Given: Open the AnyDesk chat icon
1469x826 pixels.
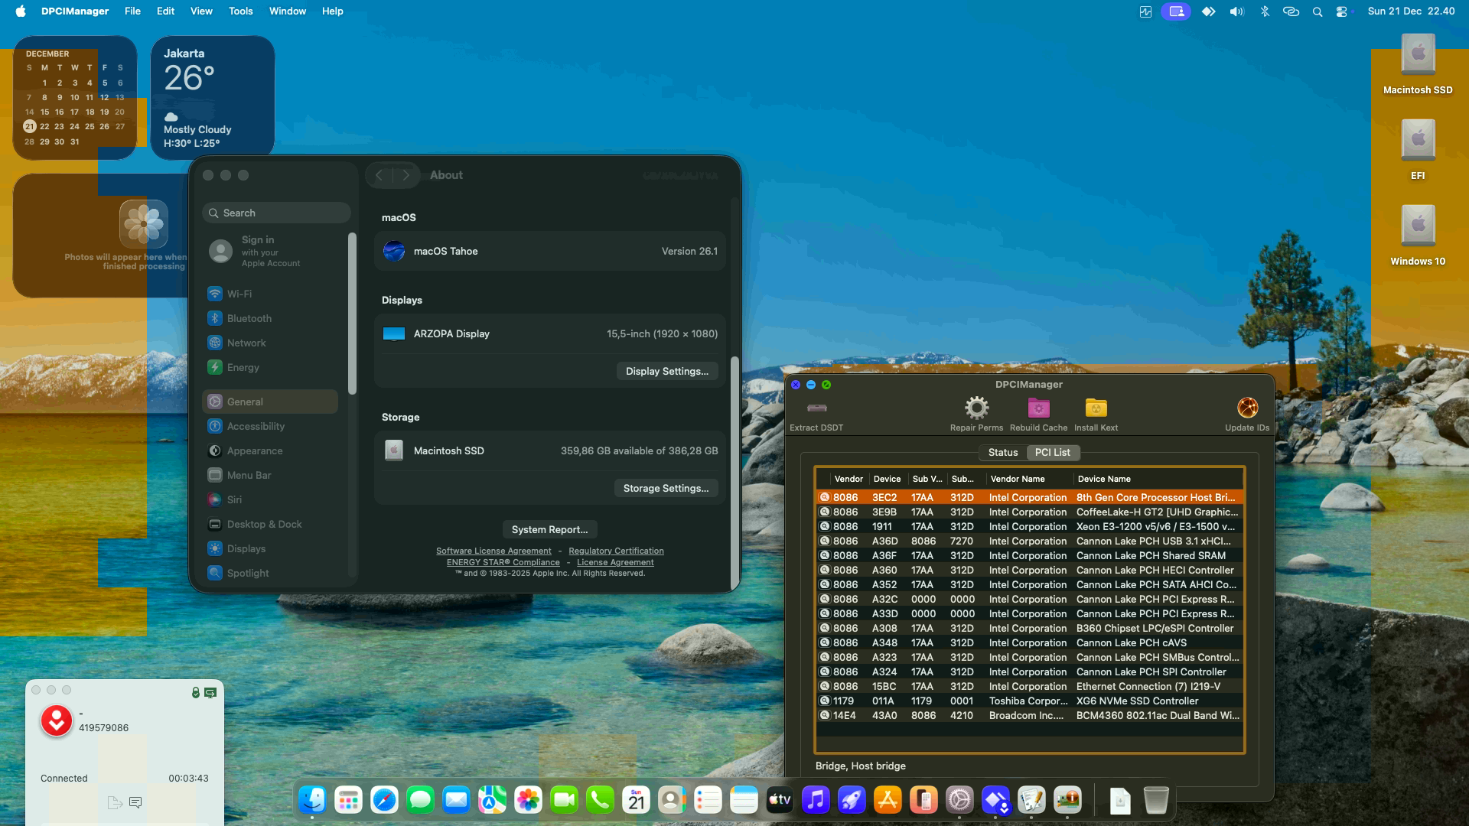Looking at the screenshot, I should point(135,802).
